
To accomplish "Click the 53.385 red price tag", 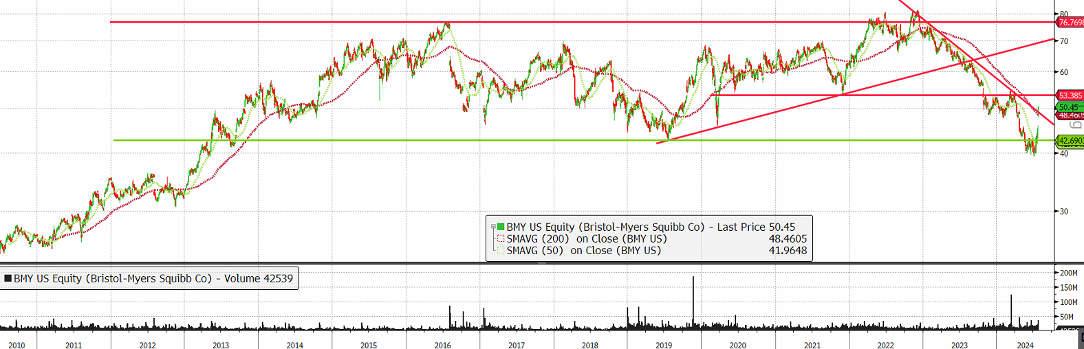I will [x=1070, y=95].
